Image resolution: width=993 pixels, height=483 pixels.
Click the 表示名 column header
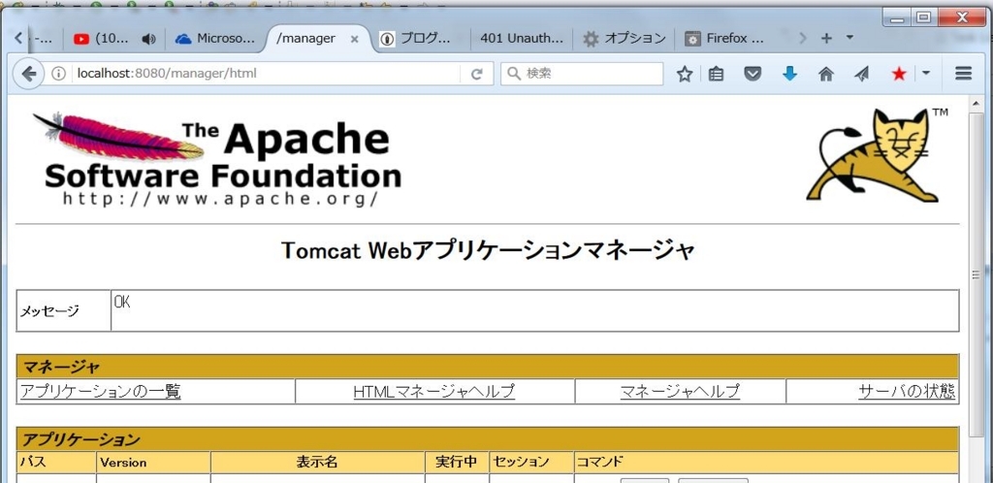317,462
